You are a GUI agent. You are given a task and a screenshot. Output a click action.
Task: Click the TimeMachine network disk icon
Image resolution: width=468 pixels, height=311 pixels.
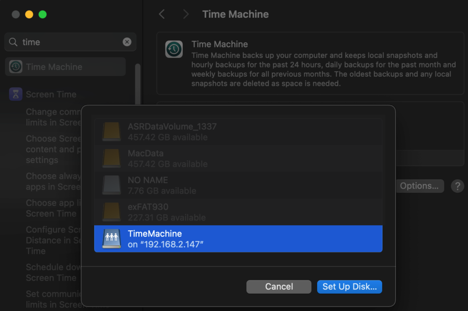112,239
